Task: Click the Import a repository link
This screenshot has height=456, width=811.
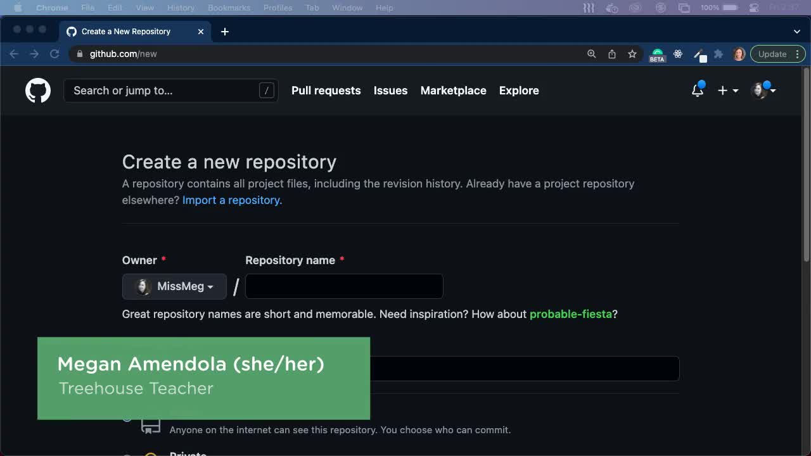Action: pyautogui.click(x=231, y=200)
